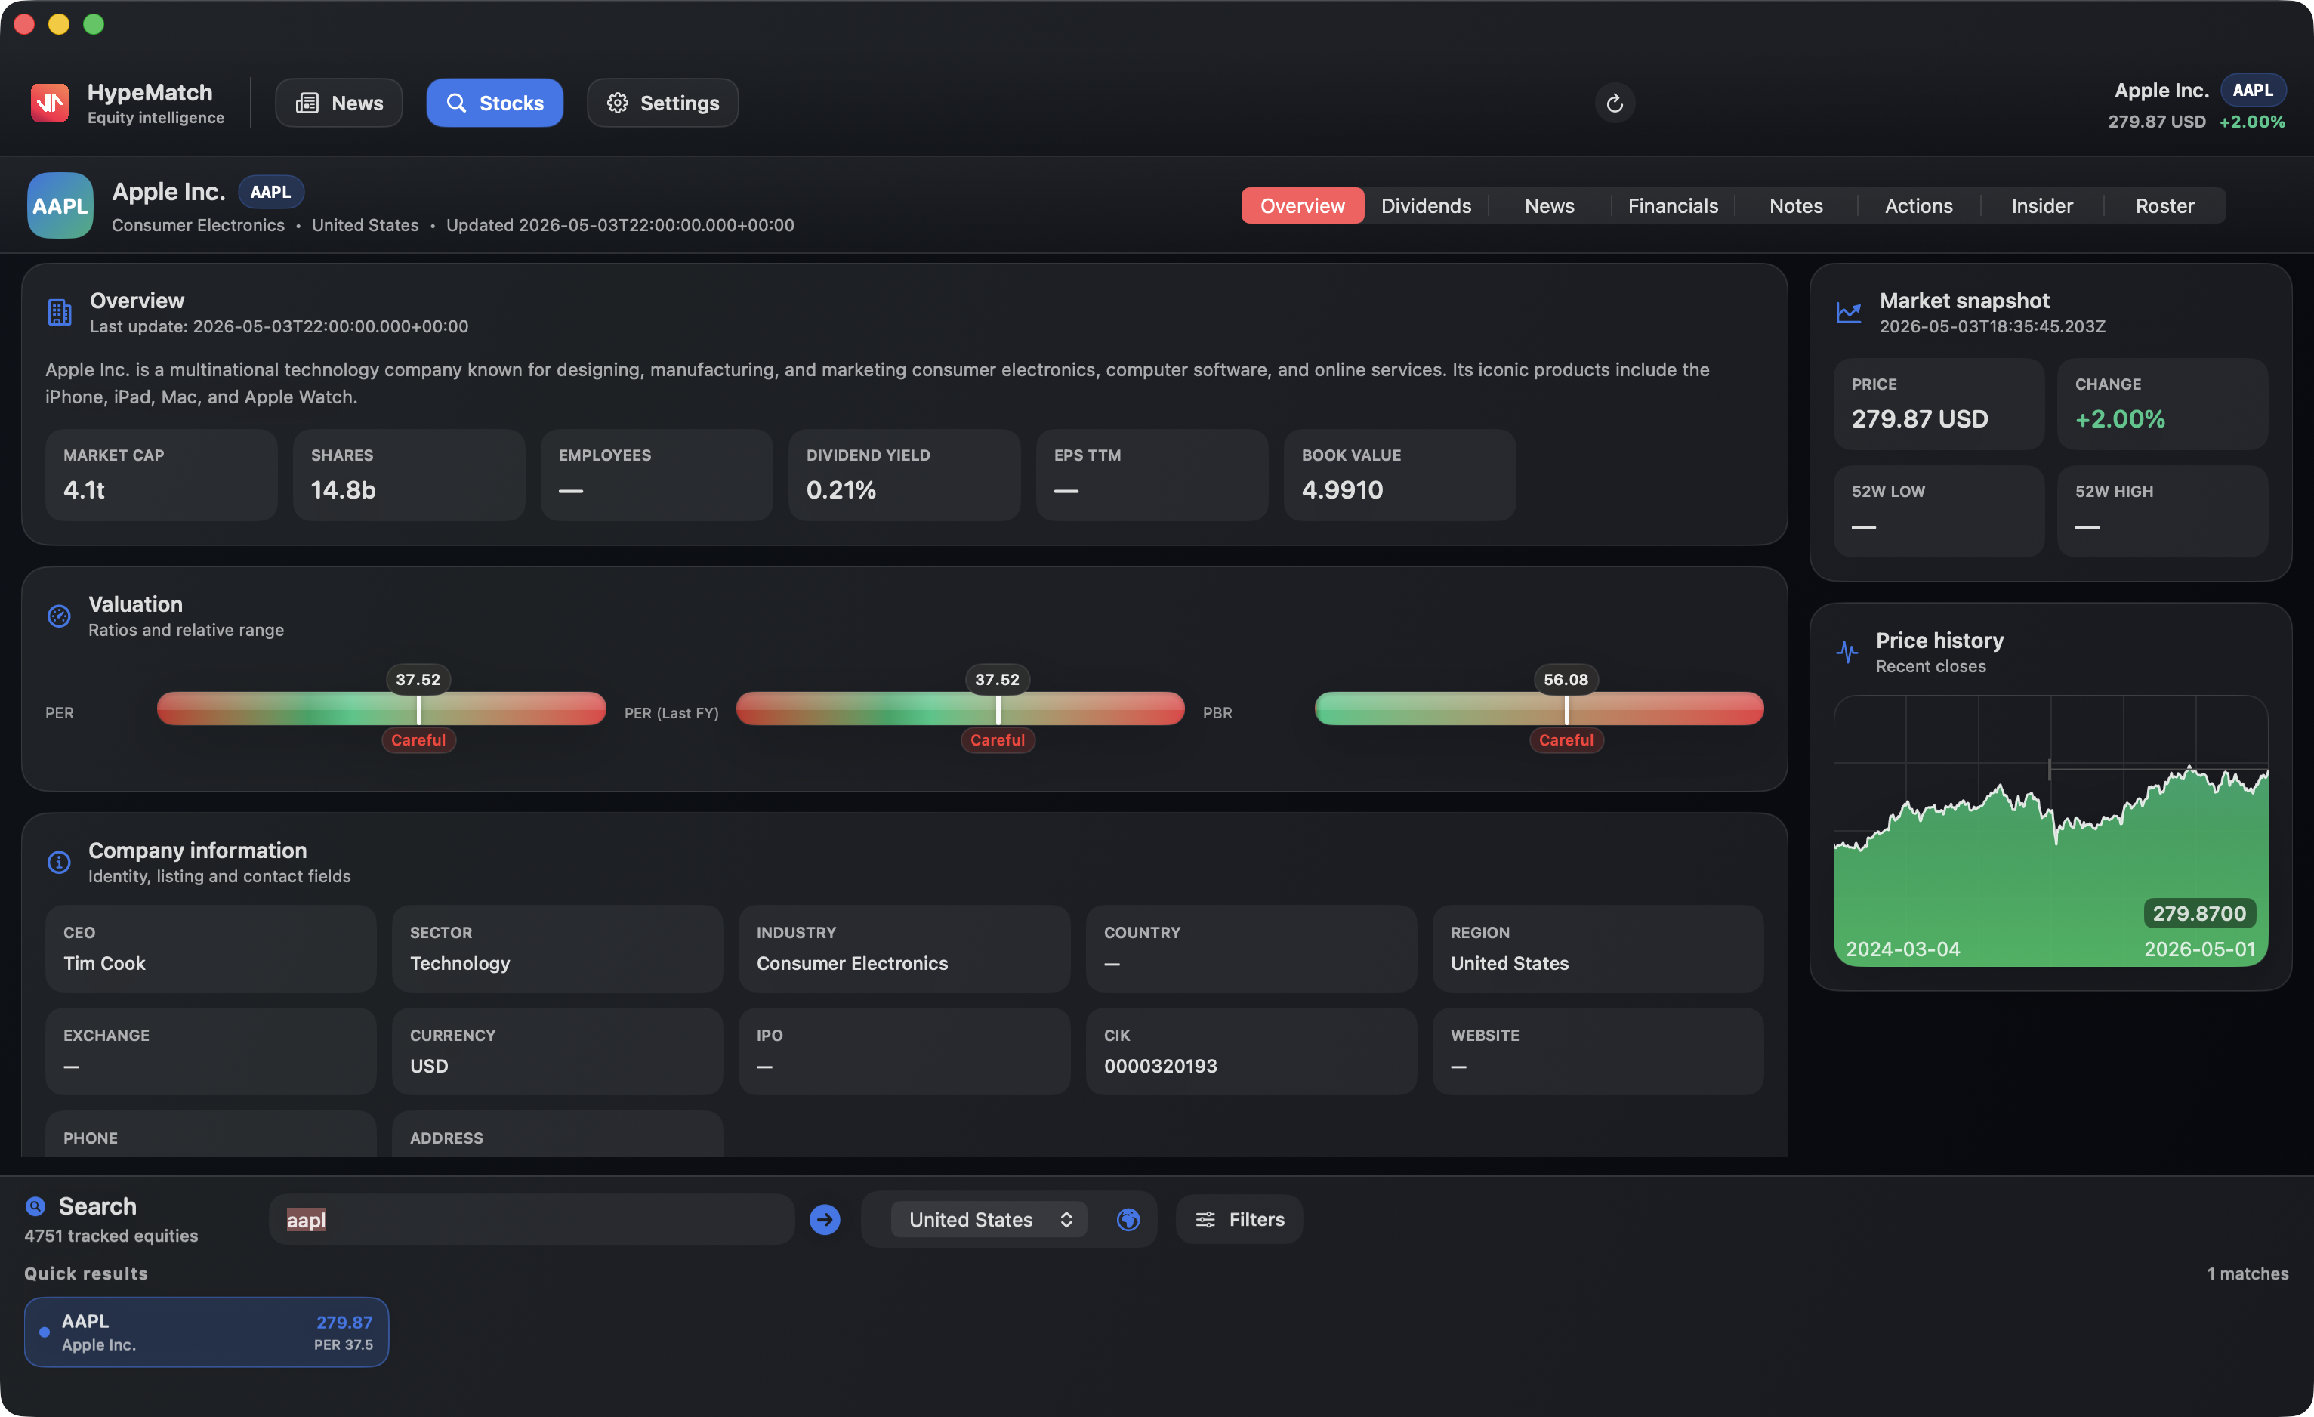
Task: Click the CEO Tim Cook field
Action: tap(211, 949)
